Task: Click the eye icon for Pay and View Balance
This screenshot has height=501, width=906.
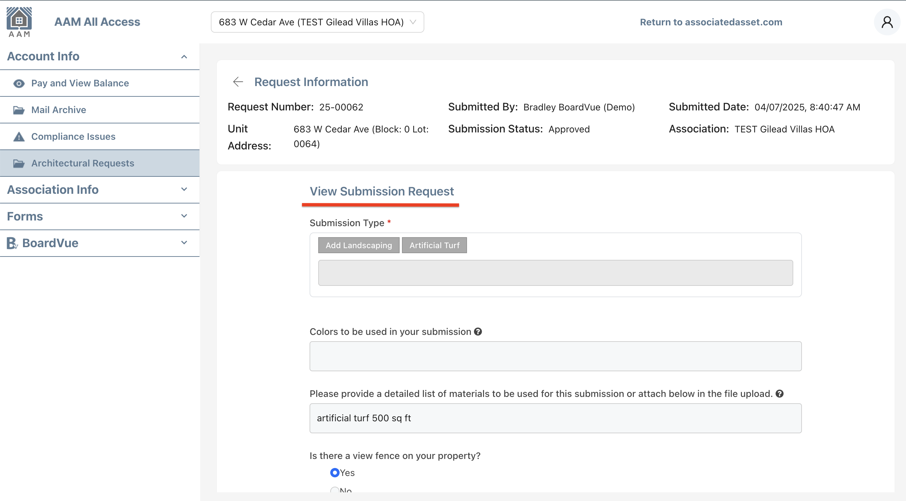Action: tap(19, 83)
